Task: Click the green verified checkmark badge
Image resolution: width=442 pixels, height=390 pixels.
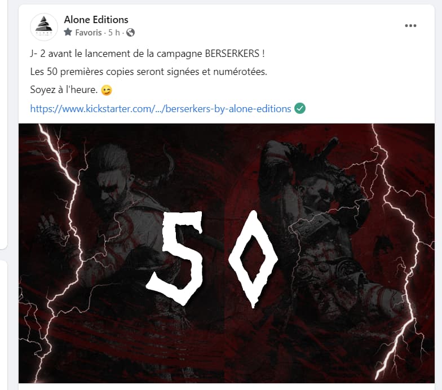Action: point(300,108)
